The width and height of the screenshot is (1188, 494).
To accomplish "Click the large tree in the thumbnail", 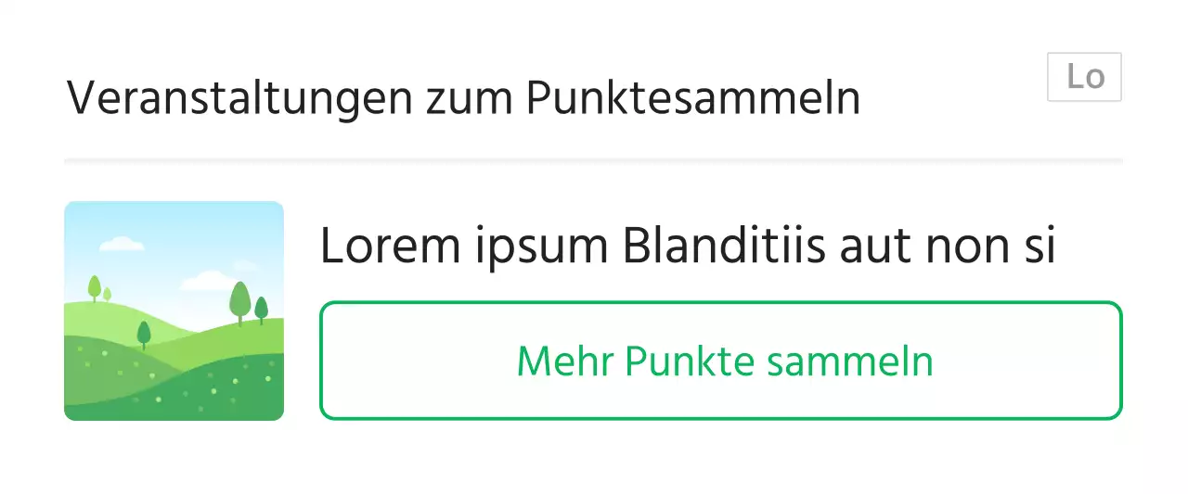I will [x=240, y=301].
